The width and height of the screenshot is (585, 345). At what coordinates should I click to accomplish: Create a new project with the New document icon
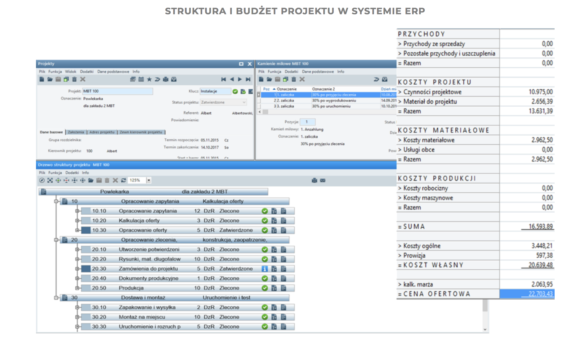point(42,79)
